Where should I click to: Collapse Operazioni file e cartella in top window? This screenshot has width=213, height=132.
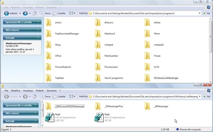click(x=22, y=22)
